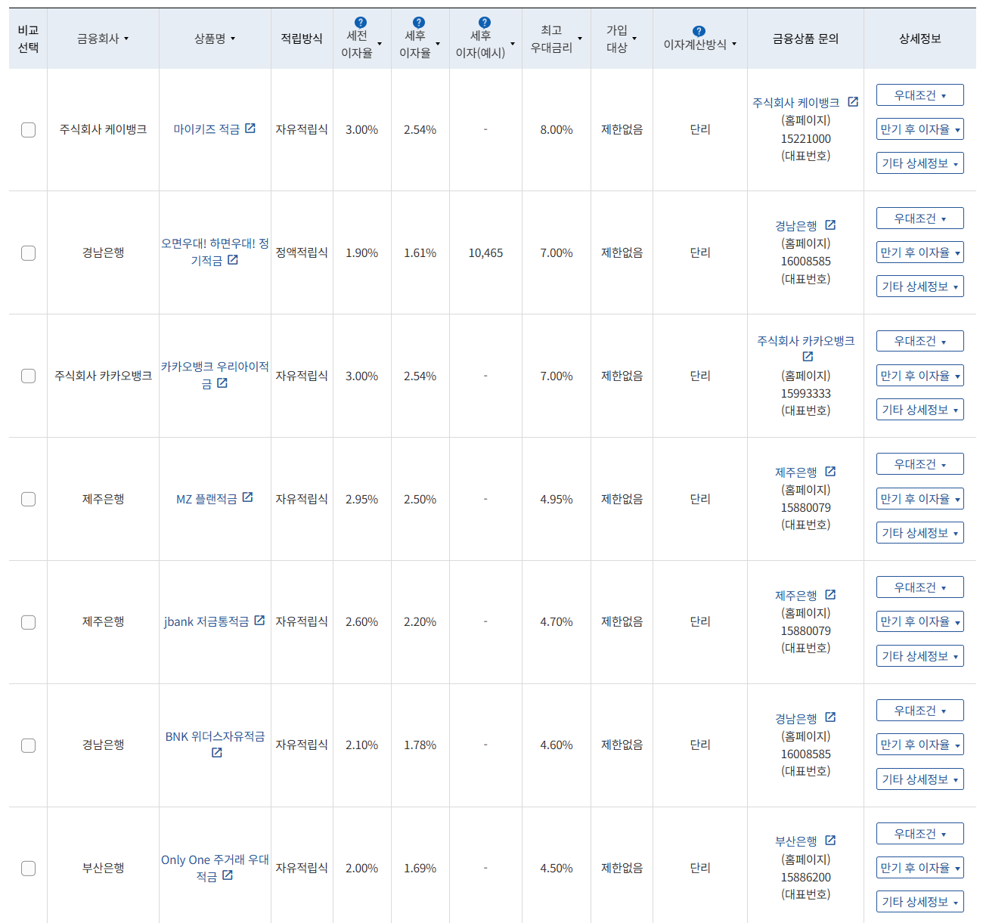
Task: Expand 우대조건 for MZ 플랜적금 row
Action: click(x=919, y=464)
